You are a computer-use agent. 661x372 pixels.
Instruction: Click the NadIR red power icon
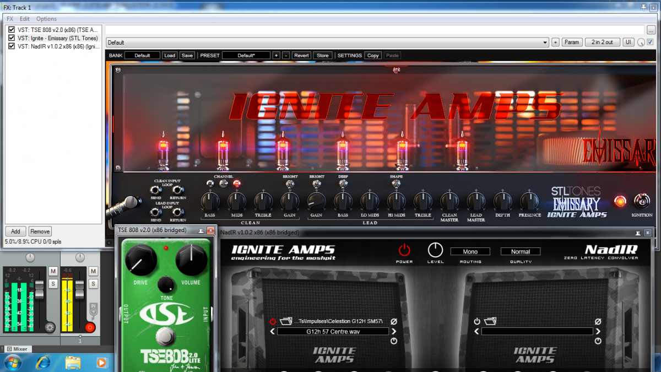(x=405, y=250)
